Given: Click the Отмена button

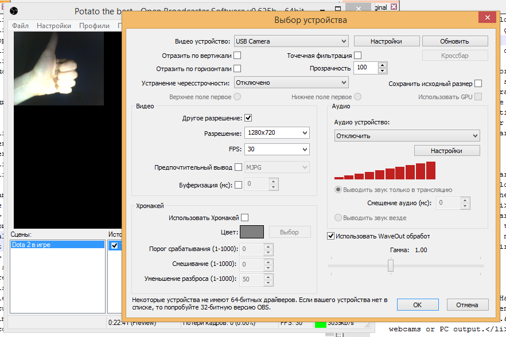Looking at the screenshot, I should [467, 305].
